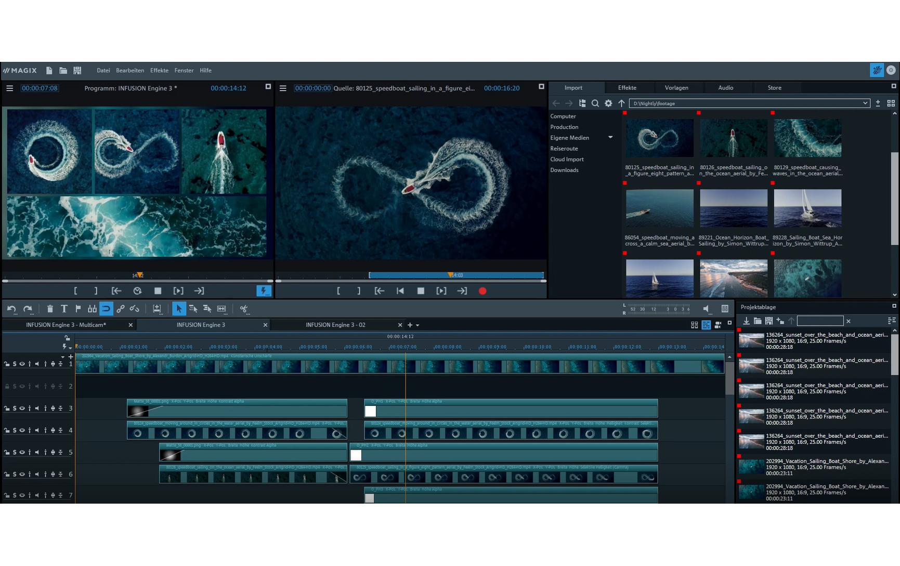Open dropdown next to add-timeline plus
The image size is (900, 566).
(x=418, y=325)
